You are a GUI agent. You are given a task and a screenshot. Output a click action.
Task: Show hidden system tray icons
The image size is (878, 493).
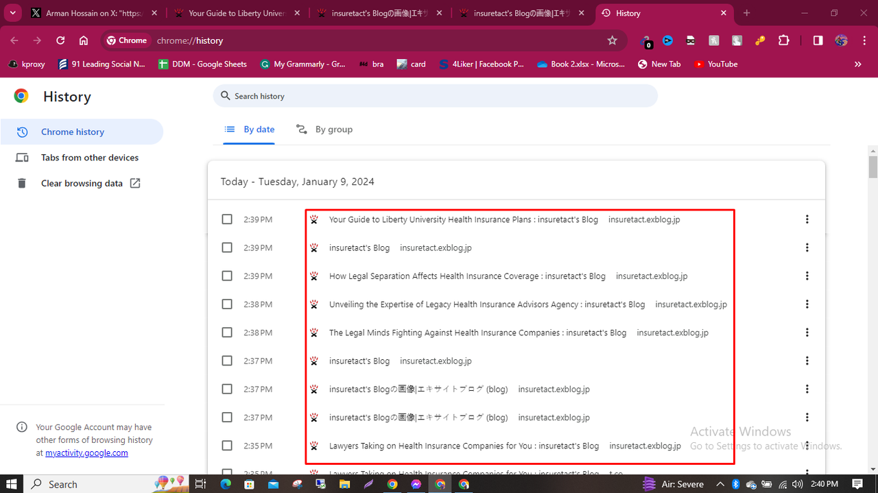[720, 484]
